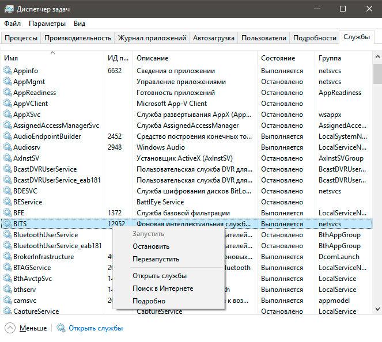Click the services gear icon in footer
This screenshot has height=342, width=382.
click(x=61, y=328)
